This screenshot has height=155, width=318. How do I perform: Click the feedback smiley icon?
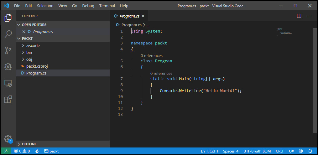[301, 151]
